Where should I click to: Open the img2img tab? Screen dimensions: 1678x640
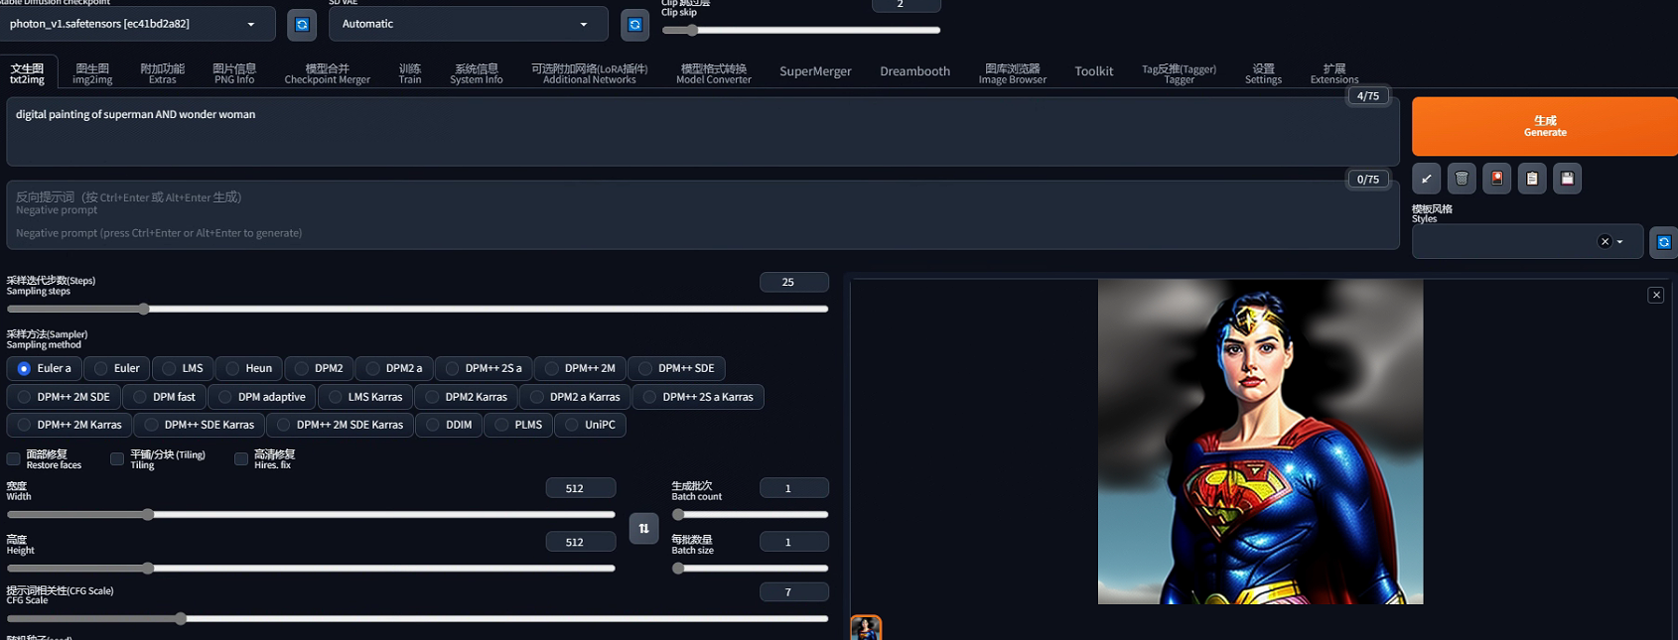(x=92, y=73)
